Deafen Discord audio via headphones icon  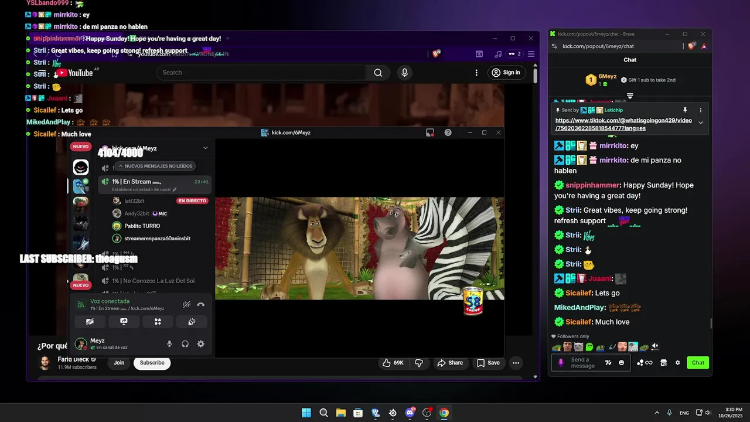pyautogui.click(x=185, y=344)
